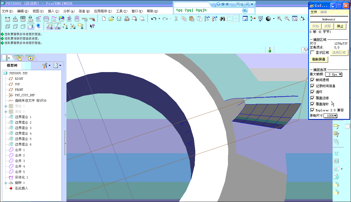Open the undo history dropdown arrow
Viewport: 351px width, 202px height.
pyautogui.click(x=159, y=19)
